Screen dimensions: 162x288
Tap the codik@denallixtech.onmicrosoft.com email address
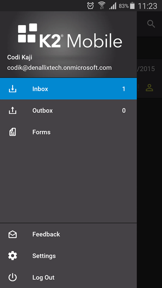point(59,68)
